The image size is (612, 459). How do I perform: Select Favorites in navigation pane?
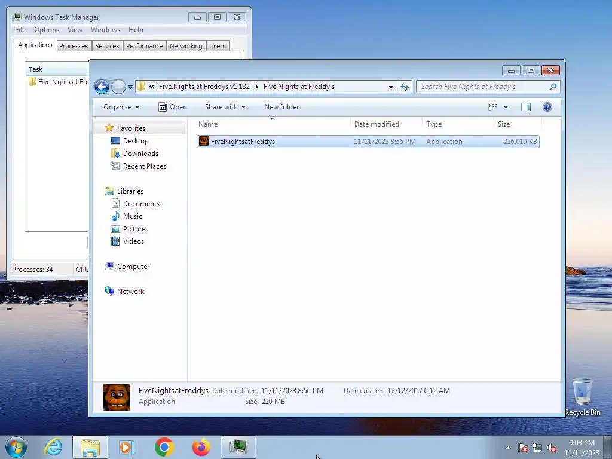coord(131,128)
